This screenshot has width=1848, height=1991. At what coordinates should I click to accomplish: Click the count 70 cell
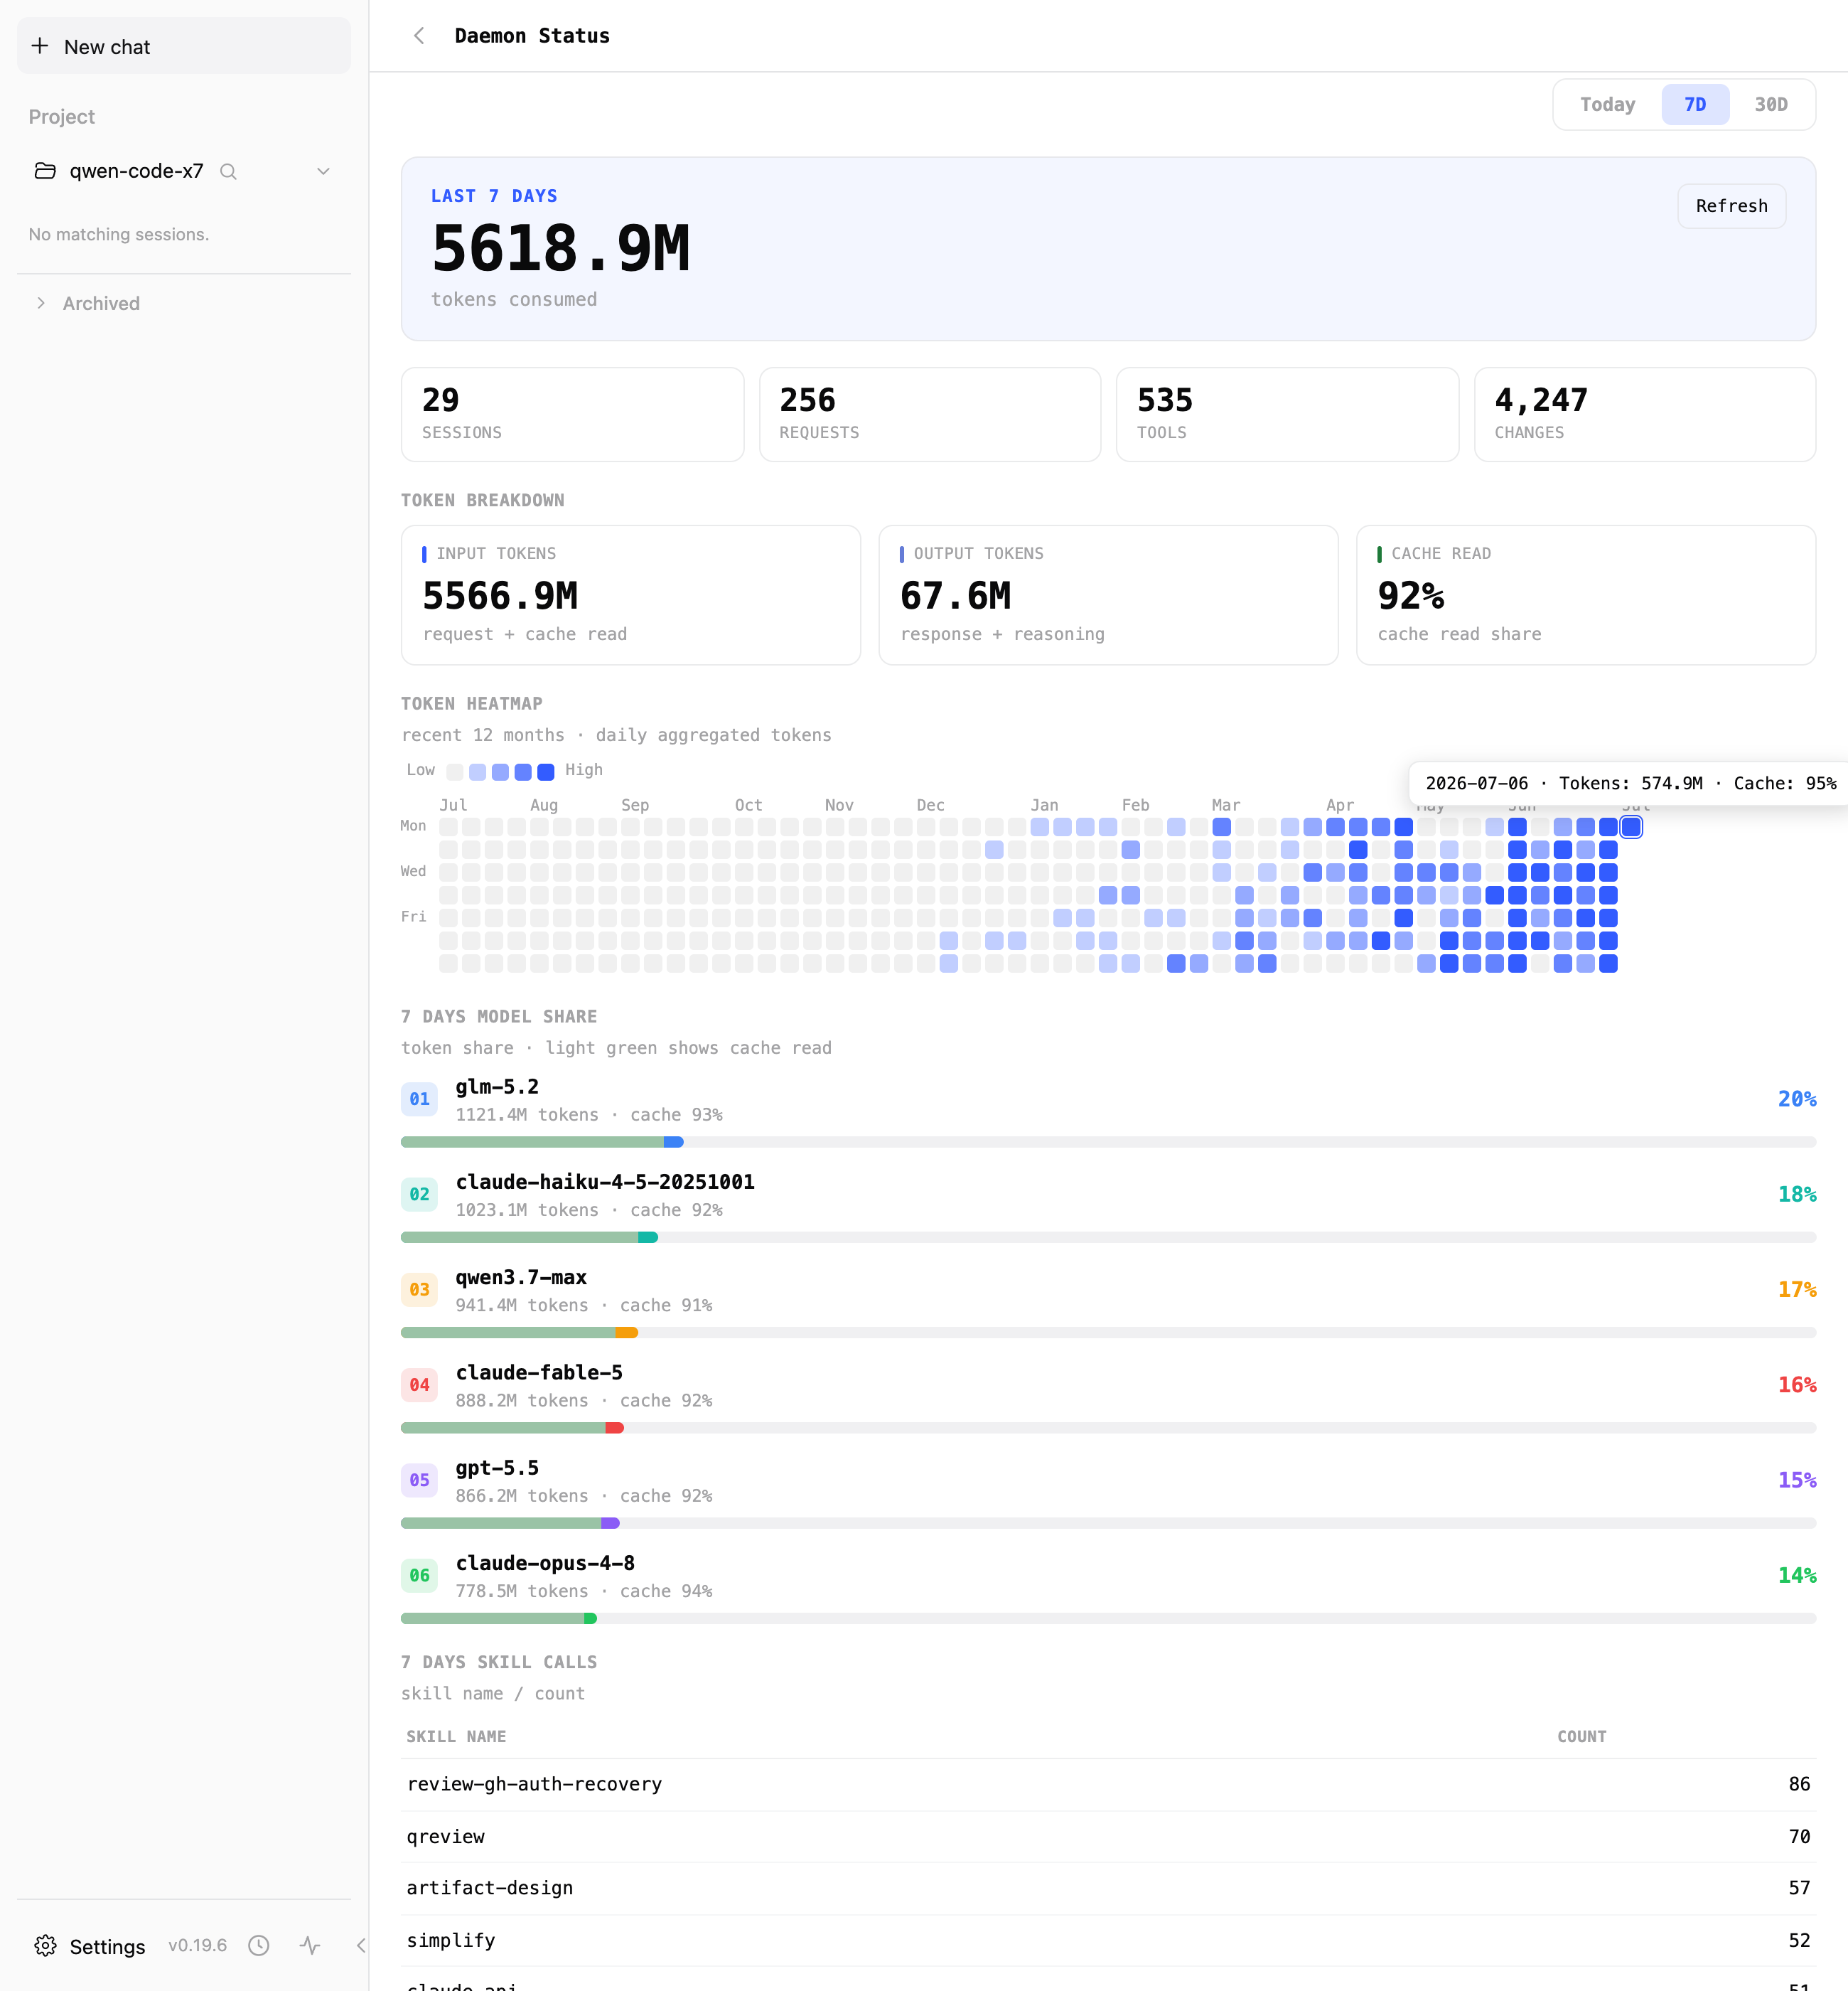(1799, 1837)
